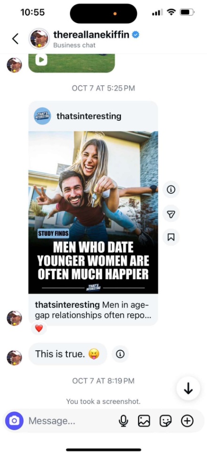Tap the send/share icon beside shared post
207x455 pixels.
point(171,214)
